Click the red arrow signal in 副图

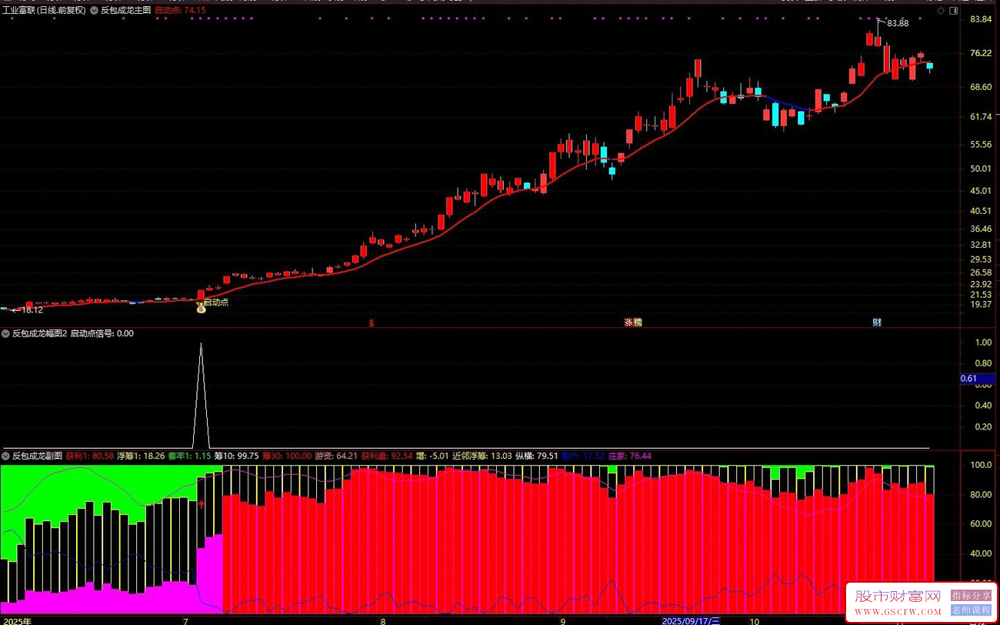click(202, 505)
